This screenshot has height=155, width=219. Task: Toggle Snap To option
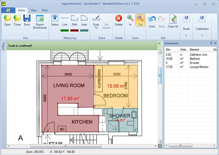[97, 21]
